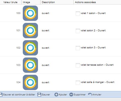The width and height of the screenshot is (121, 101).
Task: Select the icon image for value 104
Action: tap(30, 82)
